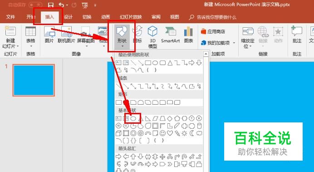
Task: Switch to the 审阅 ribbon tab
Action: [156, 17]
